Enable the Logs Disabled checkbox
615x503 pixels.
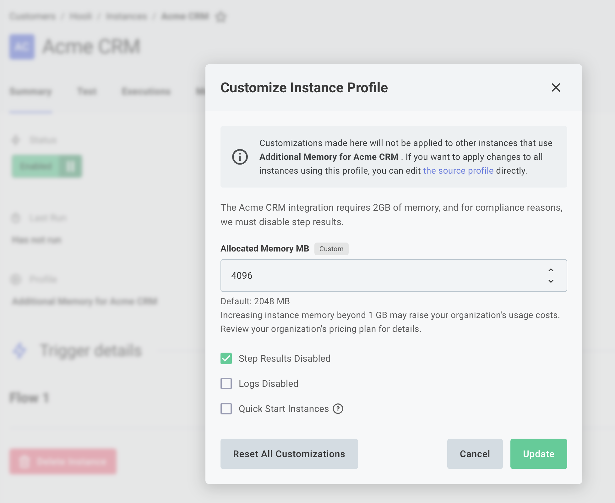[x=226, y=383]
